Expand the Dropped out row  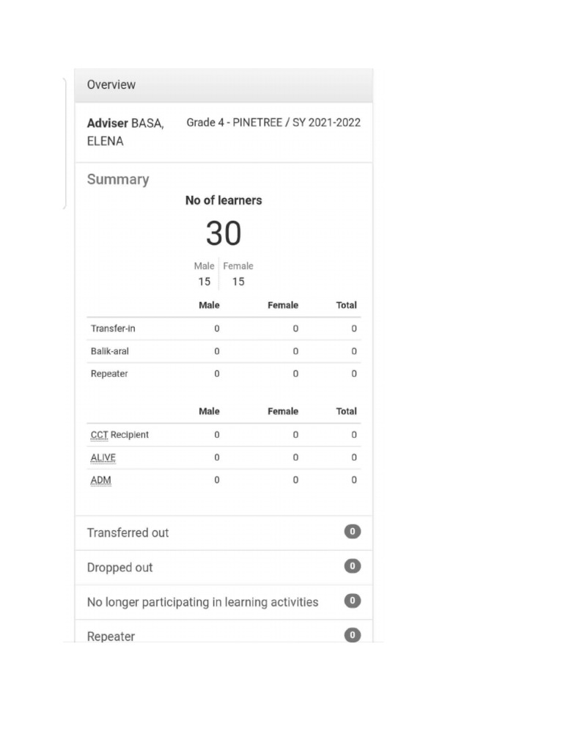coord(120,567)
